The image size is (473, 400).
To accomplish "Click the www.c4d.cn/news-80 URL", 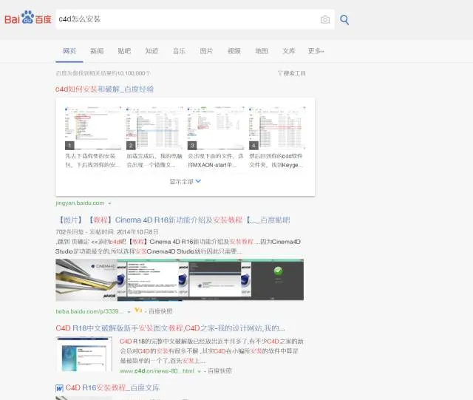I will coord(157,371).
